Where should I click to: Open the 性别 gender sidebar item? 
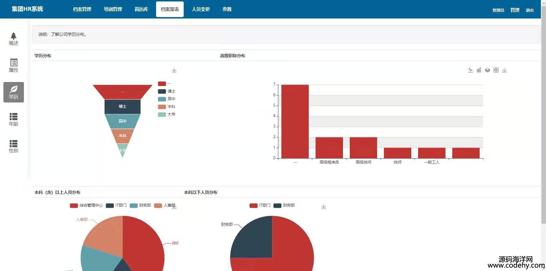coord(13,146)
